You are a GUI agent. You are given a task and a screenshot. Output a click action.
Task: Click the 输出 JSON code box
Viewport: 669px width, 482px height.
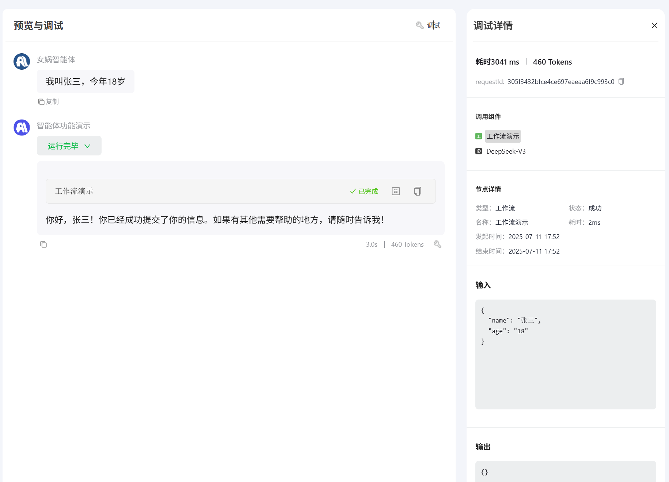pyautogui.click(x=565, y=471)
